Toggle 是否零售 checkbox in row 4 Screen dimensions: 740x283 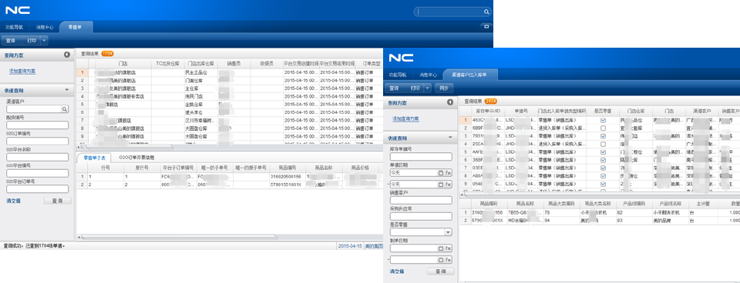pyautogui.click(x=603, y=144)
